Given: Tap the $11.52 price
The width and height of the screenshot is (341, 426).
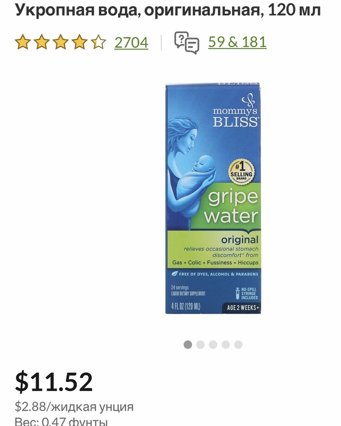Looking at the screenshot, I should (54, 382).
